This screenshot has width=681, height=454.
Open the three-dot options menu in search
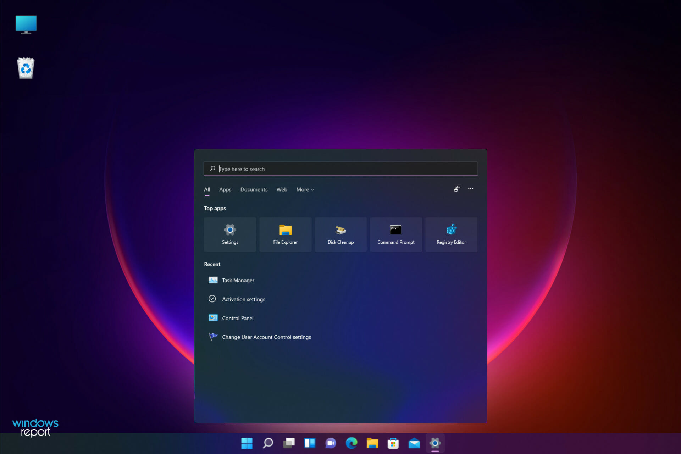(x=471, y=189)
